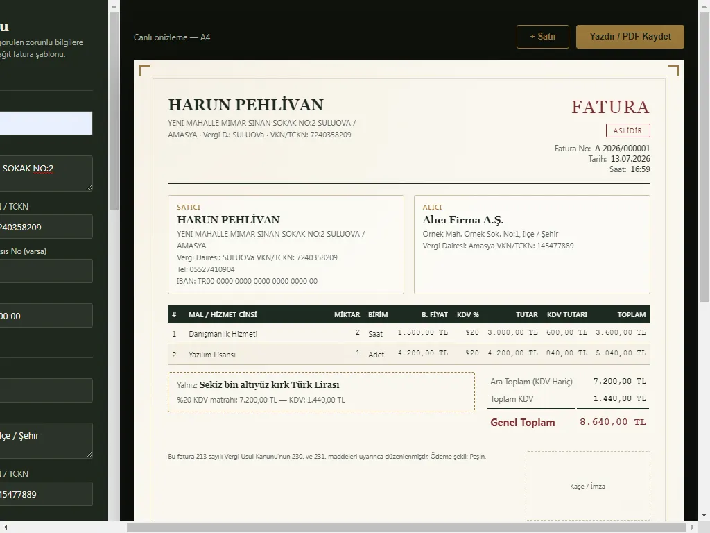
Task: Click the left panel vertical scrollbar thumb
Action: (114, 110)
